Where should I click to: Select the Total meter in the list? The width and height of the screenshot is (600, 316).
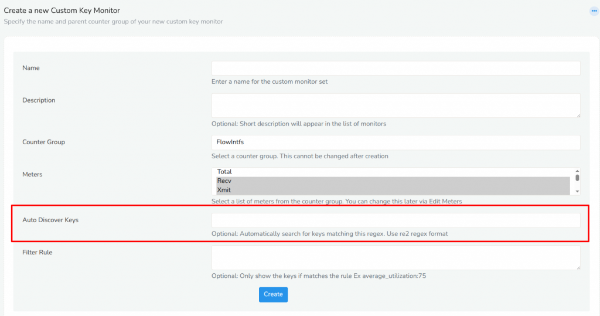393,172
